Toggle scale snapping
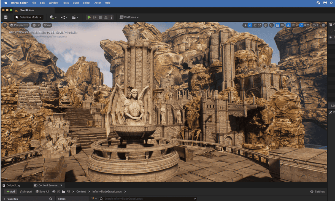Screen dimensions: 335x201 [301, 25]
